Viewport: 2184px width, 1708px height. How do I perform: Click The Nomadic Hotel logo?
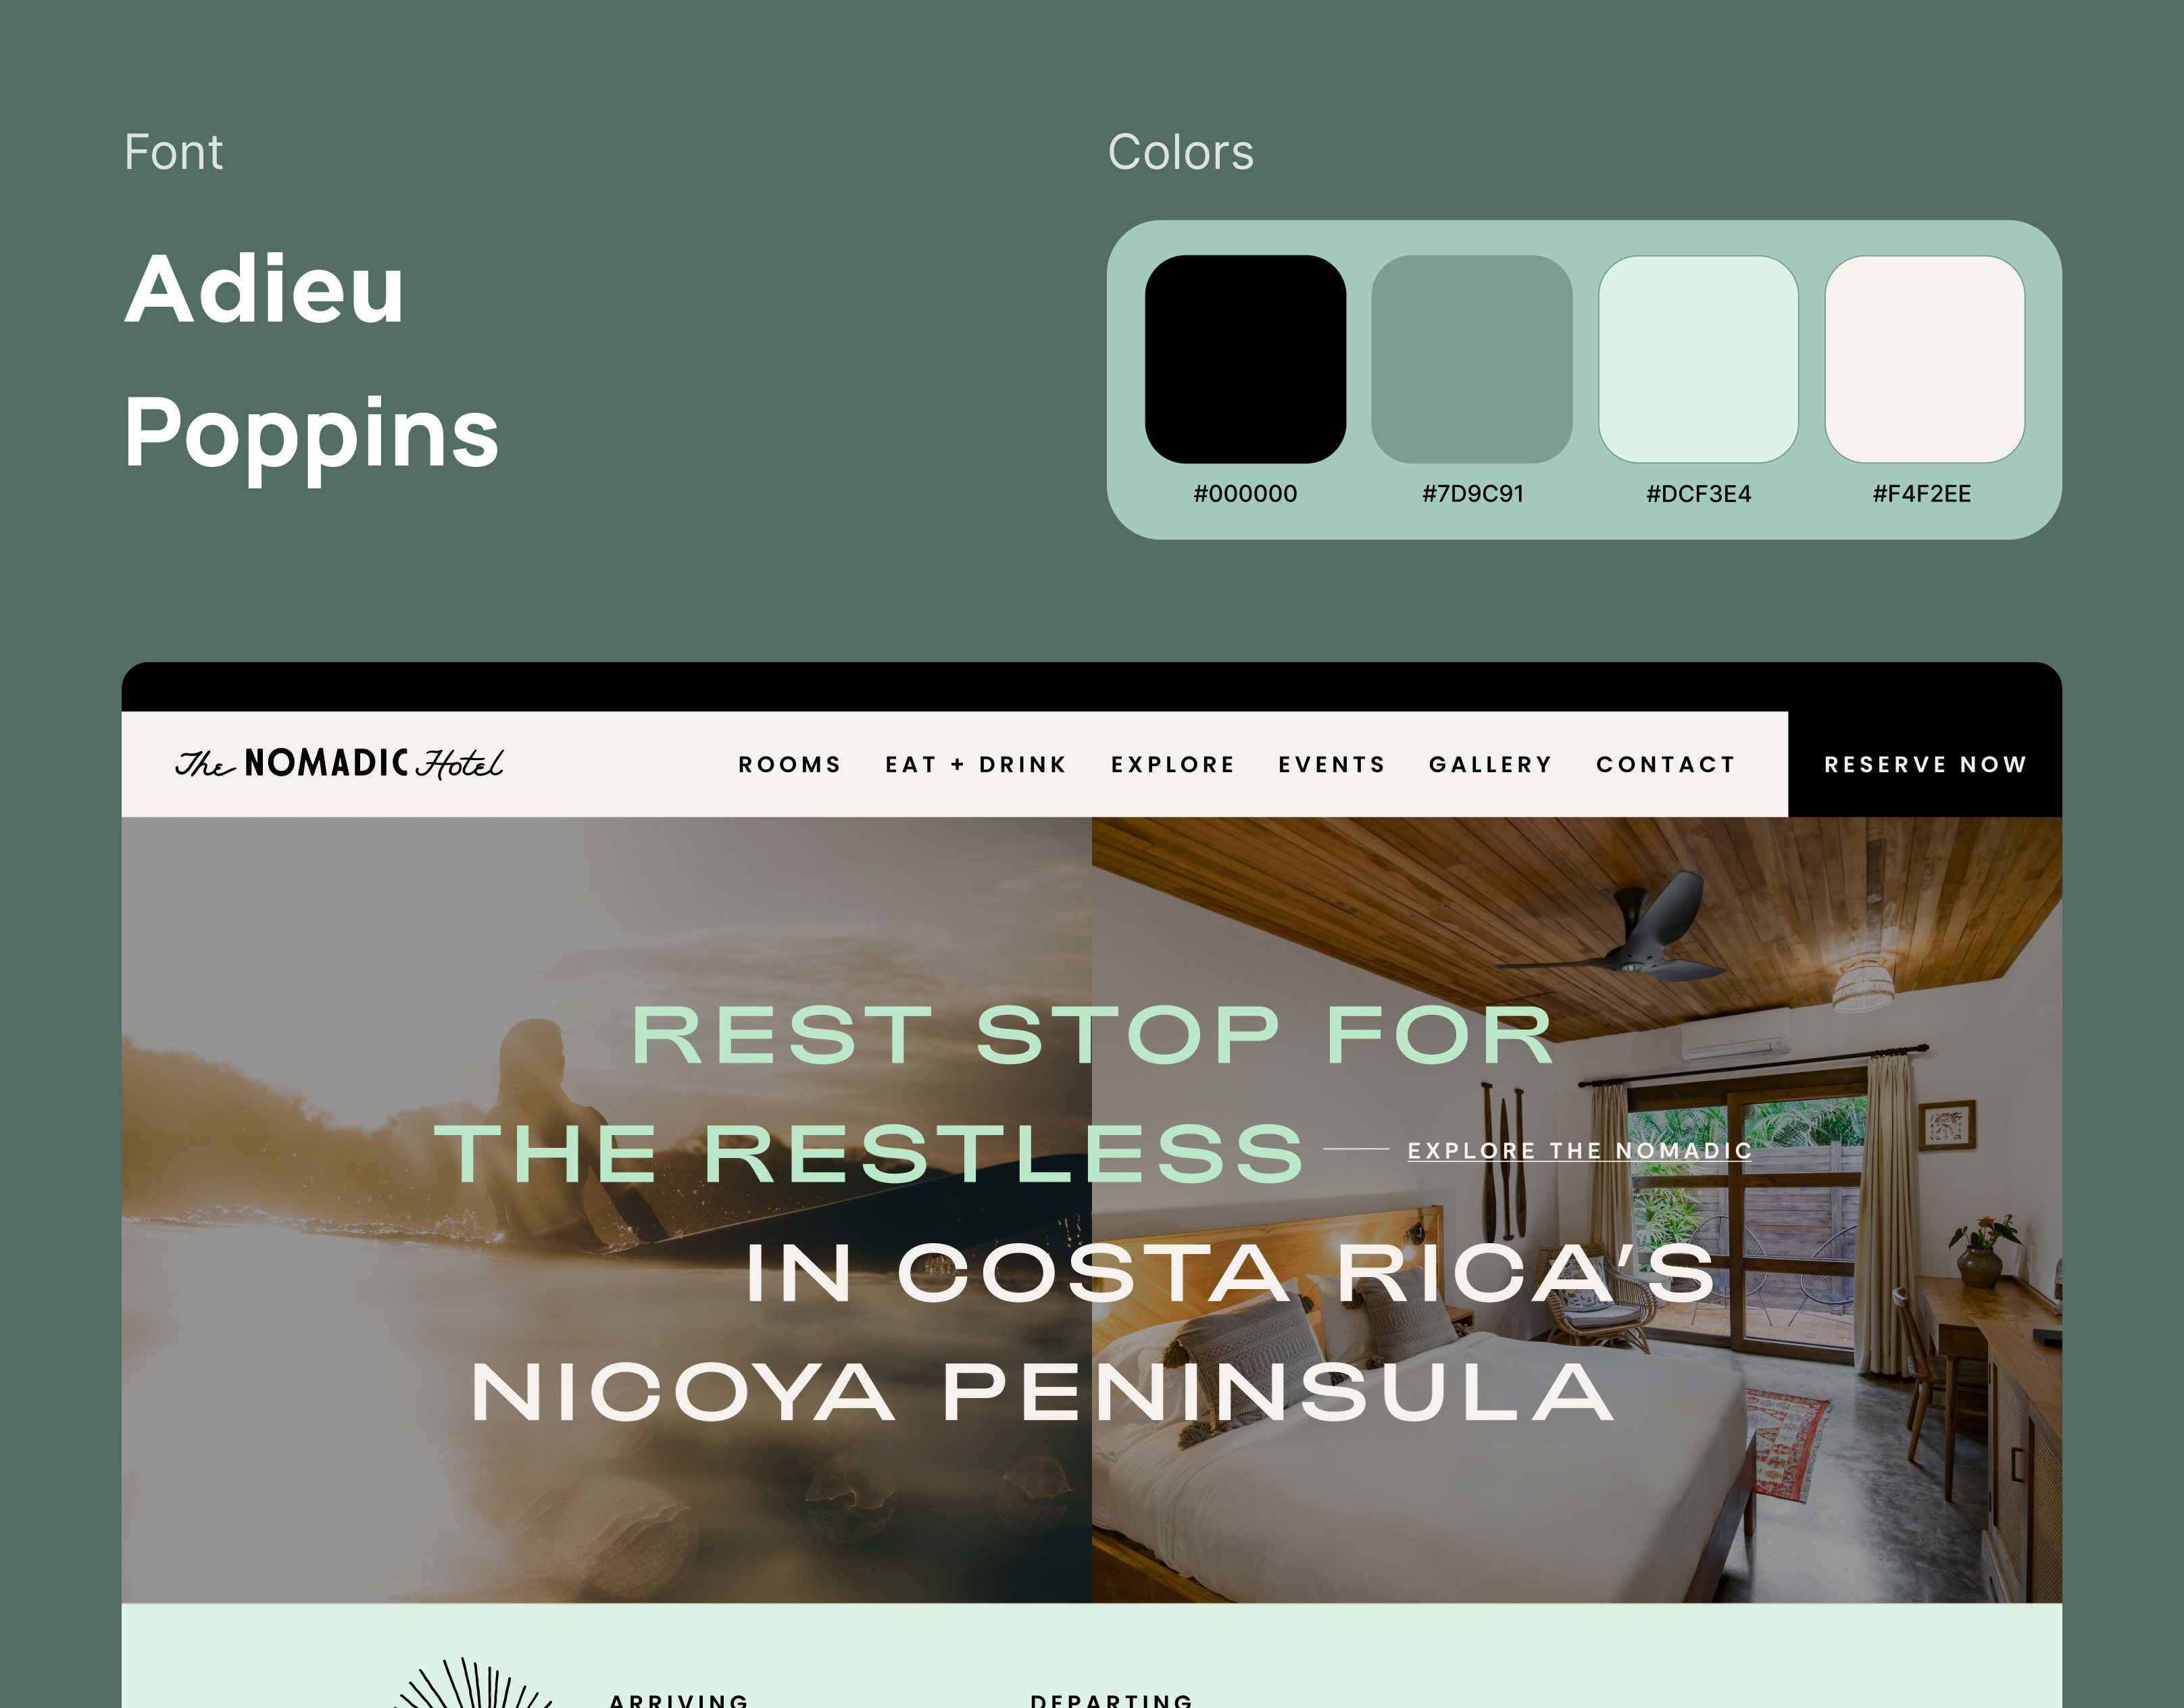click(339, 763)
